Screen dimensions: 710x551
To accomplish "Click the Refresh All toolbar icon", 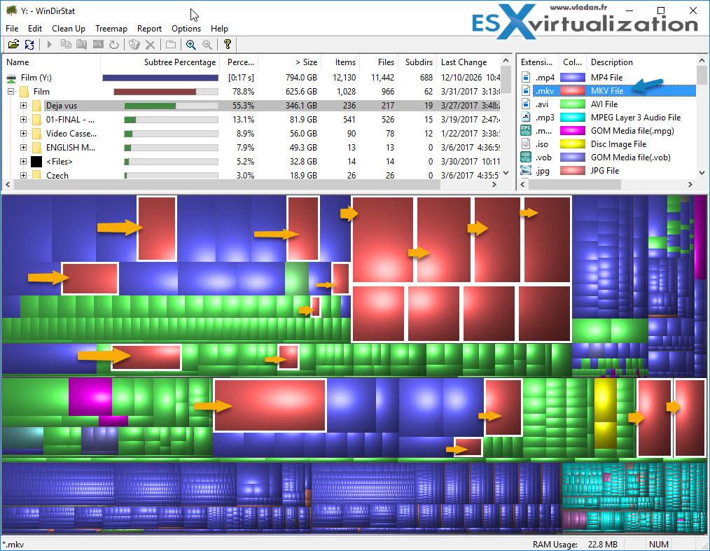I will (29, 44).
